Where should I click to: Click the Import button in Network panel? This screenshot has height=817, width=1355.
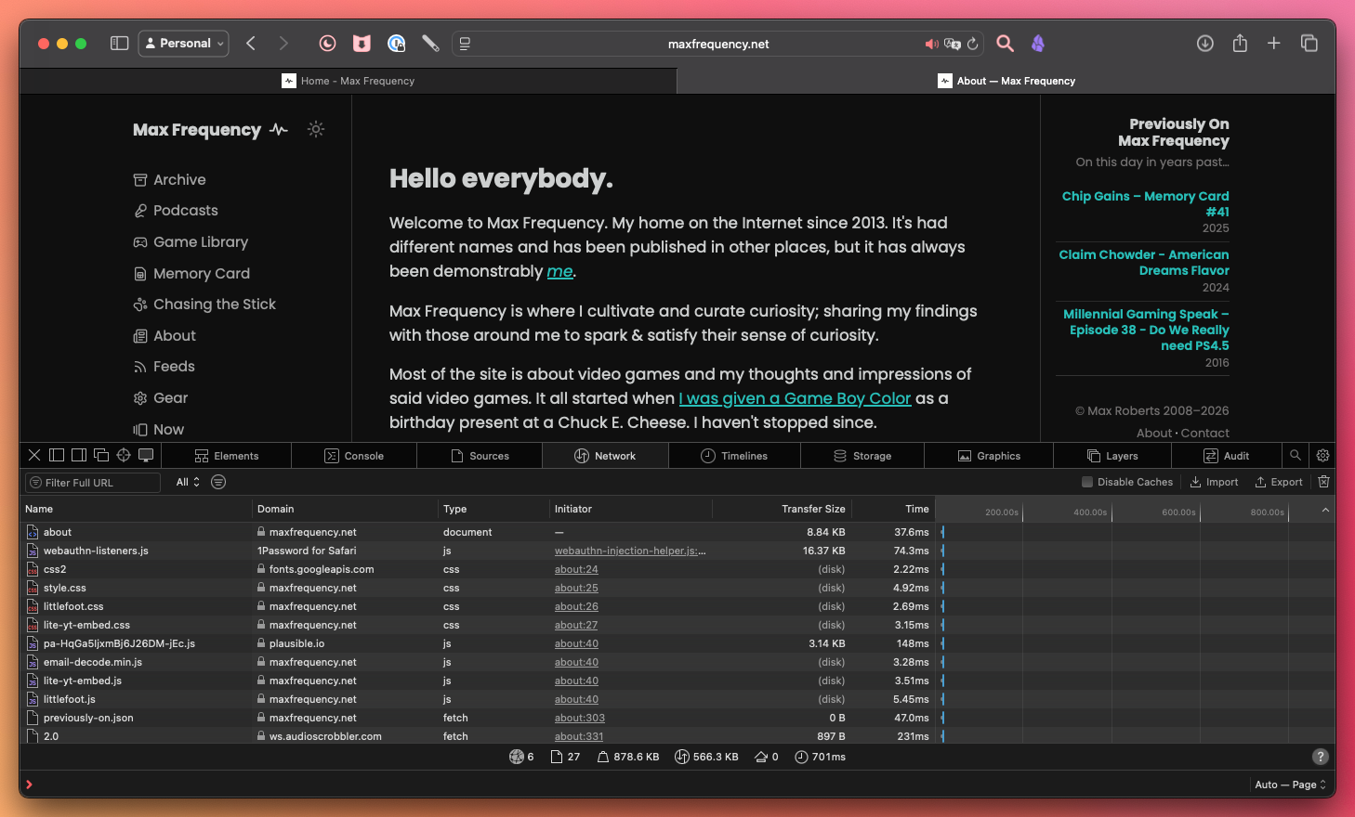1214,482
